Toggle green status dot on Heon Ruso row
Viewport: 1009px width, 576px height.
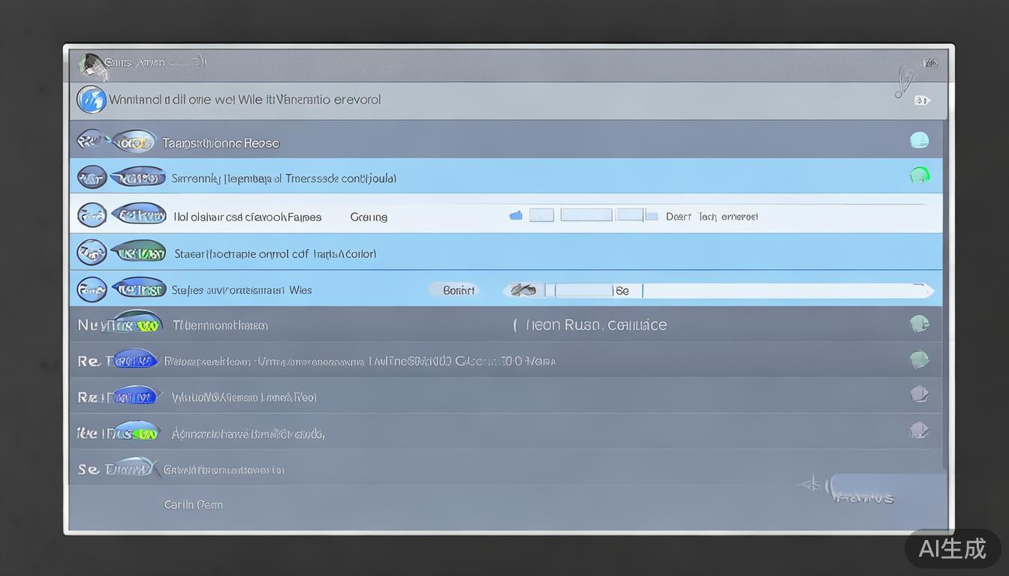919,324
